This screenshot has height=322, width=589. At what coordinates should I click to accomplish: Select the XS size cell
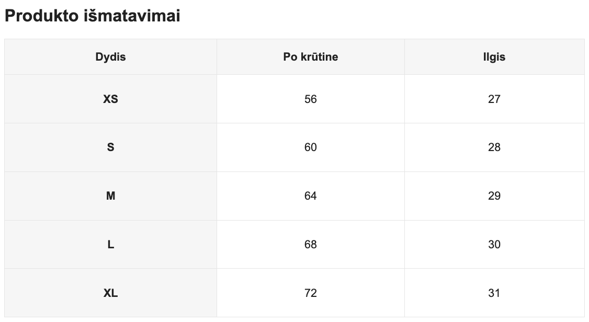pos(110,99)
